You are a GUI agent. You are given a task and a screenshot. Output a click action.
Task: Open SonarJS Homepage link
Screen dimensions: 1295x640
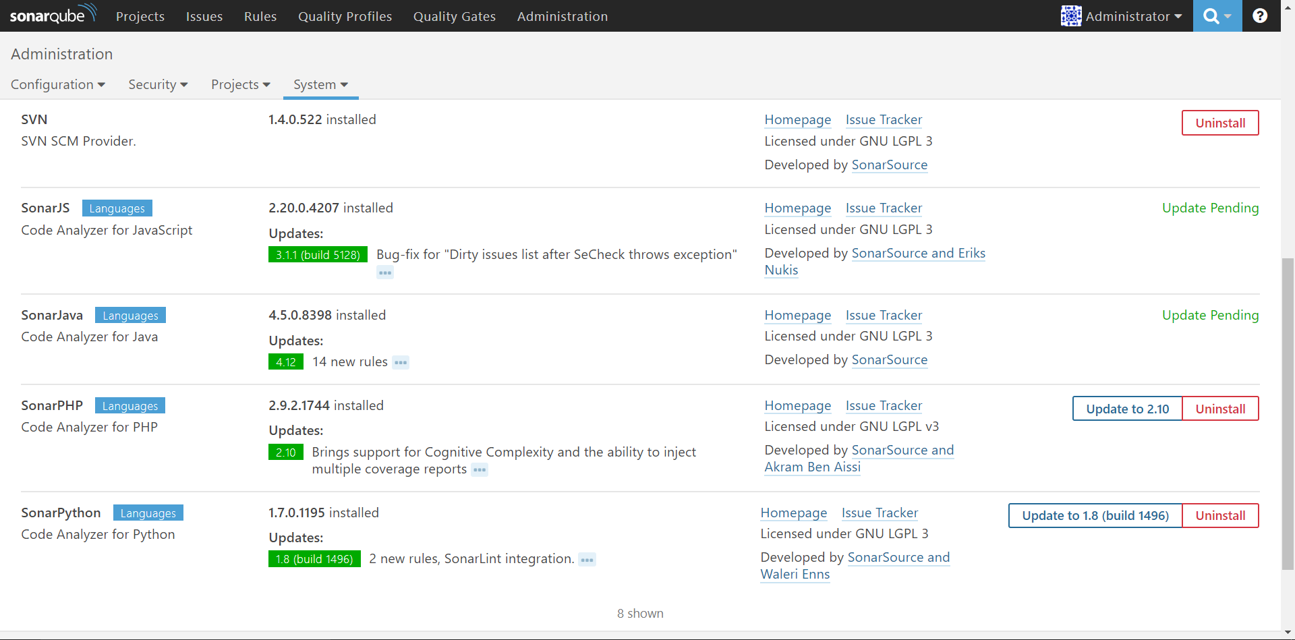click(798, 208)
